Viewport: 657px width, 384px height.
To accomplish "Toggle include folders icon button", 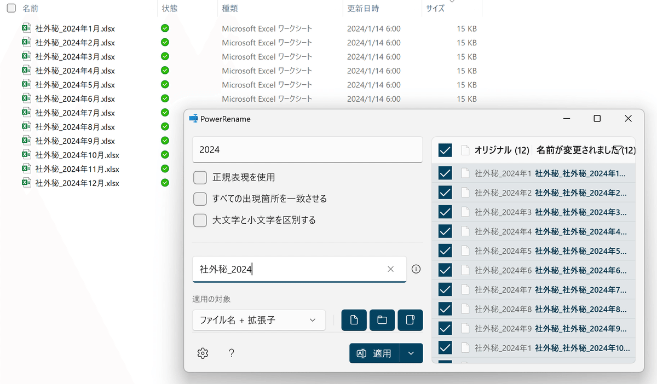I will tap(382, 320).
